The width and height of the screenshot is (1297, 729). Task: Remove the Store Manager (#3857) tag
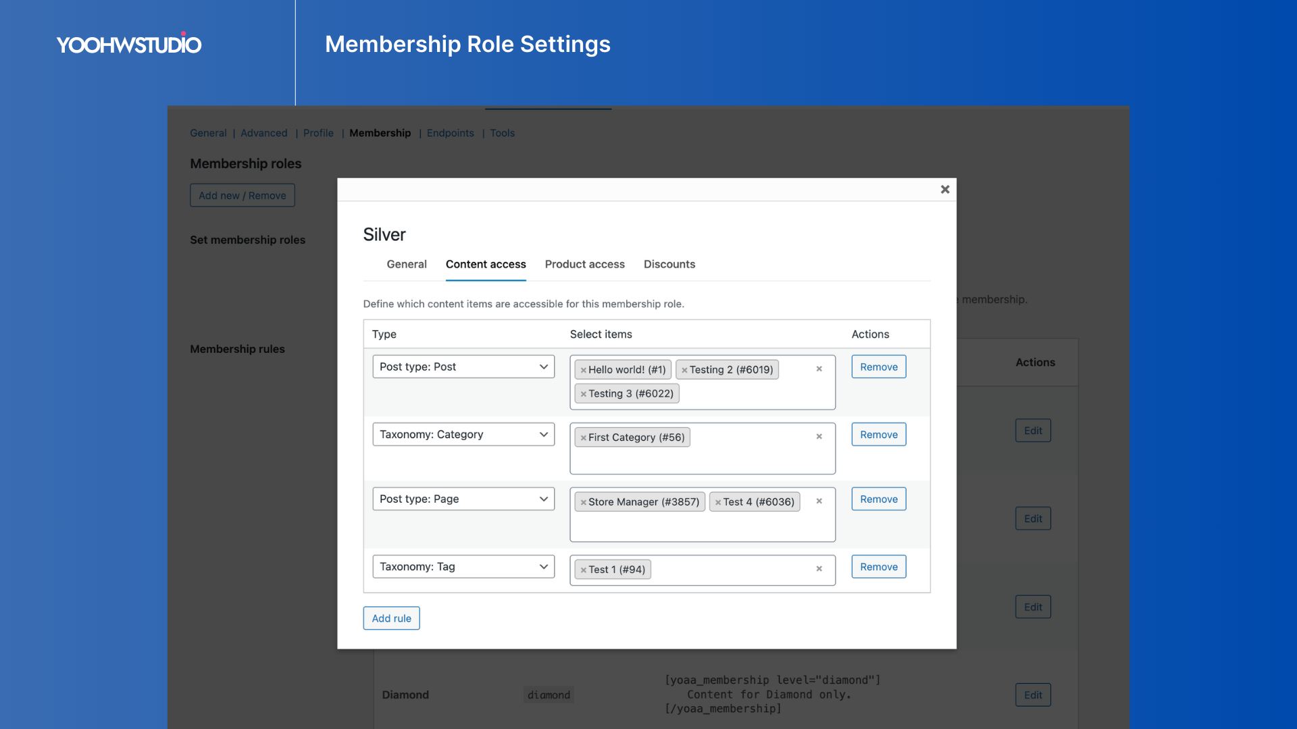pyautogui.click(x=584, y=502)
